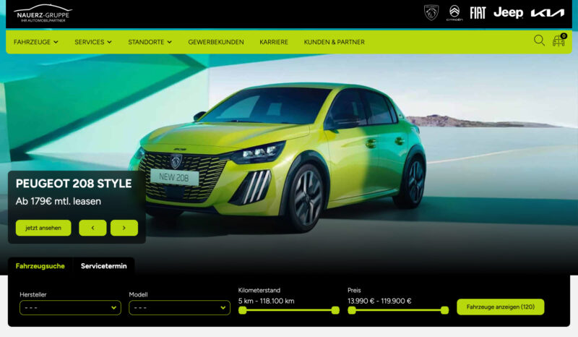This screenshot has width=578, height=337.
Task: Switch to the Servicetermin tab
Action: coord(103,266)
